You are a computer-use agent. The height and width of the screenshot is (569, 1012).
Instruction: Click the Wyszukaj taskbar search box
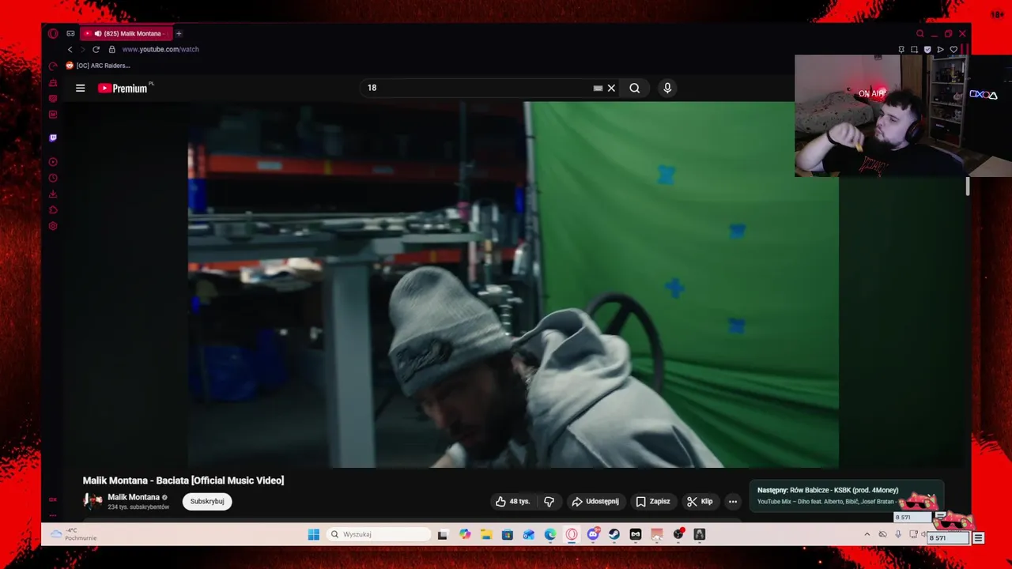pyautogui.click(x=378, y=534)
